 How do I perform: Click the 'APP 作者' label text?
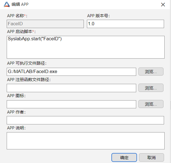click(x=16, y=112)
